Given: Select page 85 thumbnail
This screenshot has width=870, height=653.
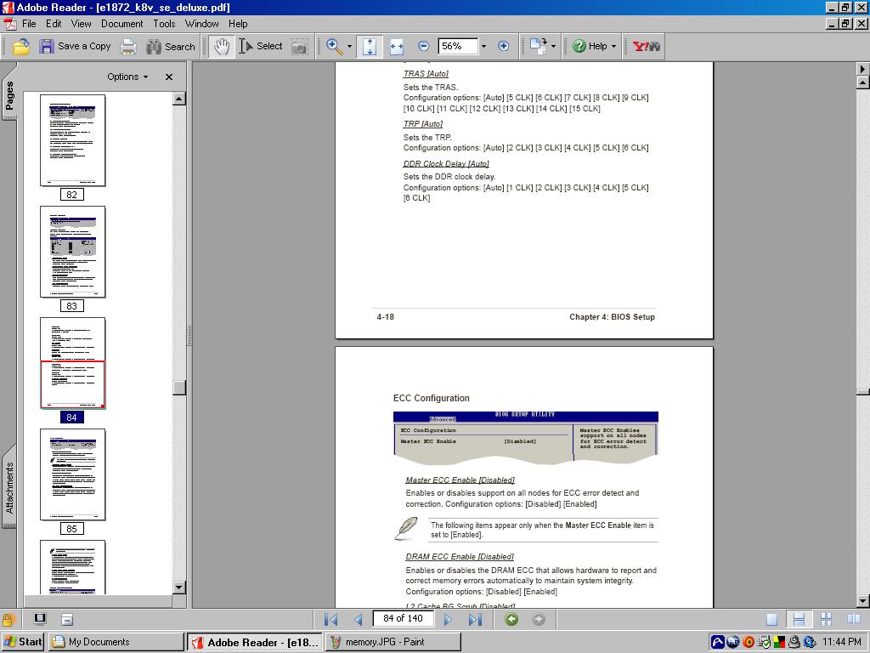Looking at the screenshot, I should coord(72,474).
